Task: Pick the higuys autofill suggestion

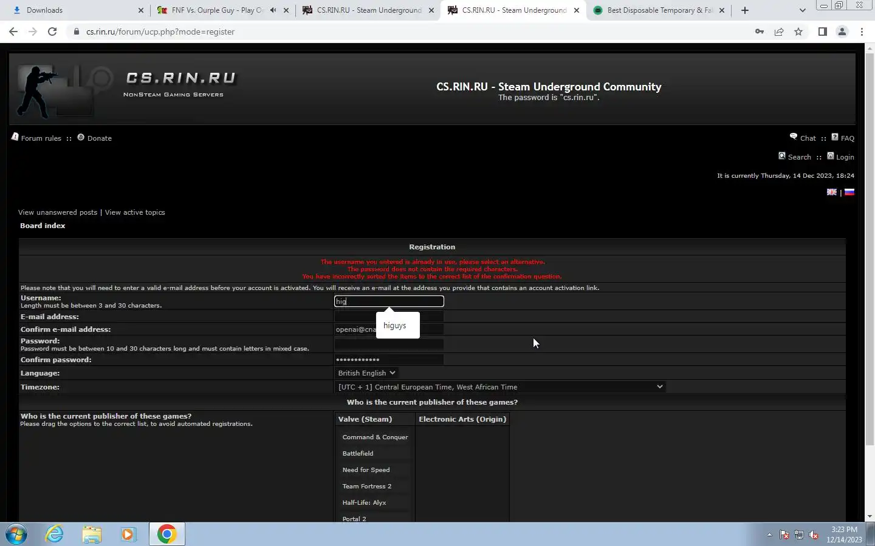Action: 397,326
